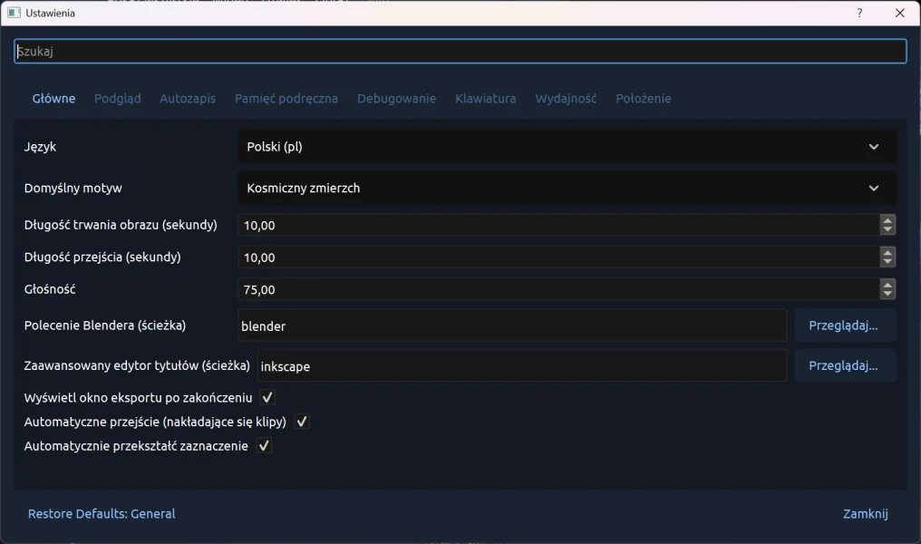The height and width of the screenshot is (544, 921).
Task: Go to the Klawiatura tab
Action: 486,99
